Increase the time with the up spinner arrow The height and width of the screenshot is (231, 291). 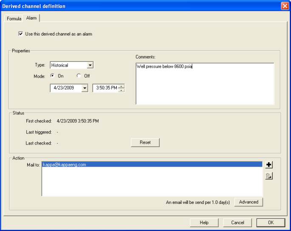pyautogui.click(x=121, y=86)
